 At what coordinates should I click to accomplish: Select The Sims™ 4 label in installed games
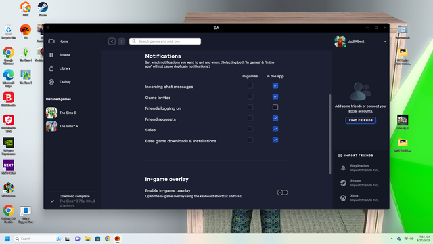pyautogui.click(x=69, y=126)
